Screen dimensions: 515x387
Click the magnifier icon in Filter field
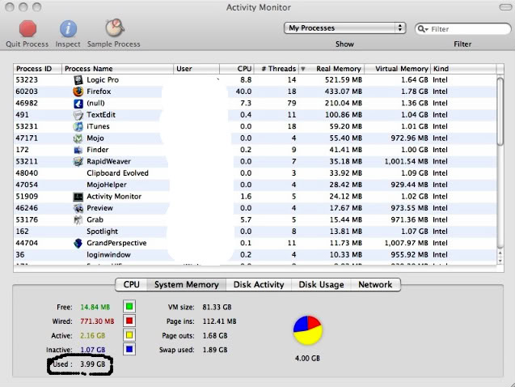pos(422,29)
